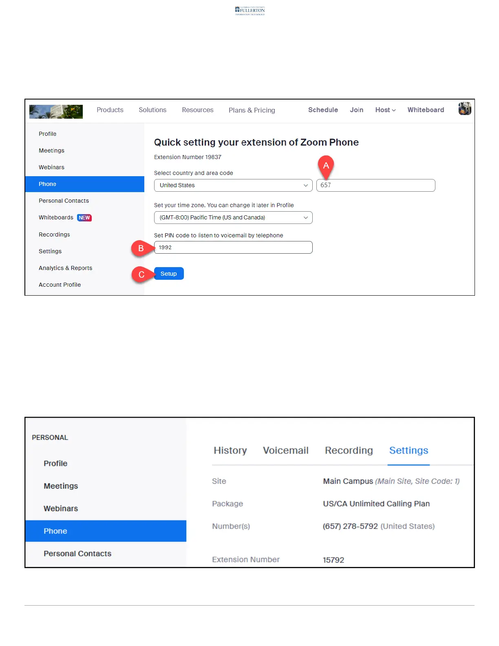The height and width of the screenshot is (646, 499).
Task: Click the NEW badge beside Whiteboards
Action: (84, 218)
